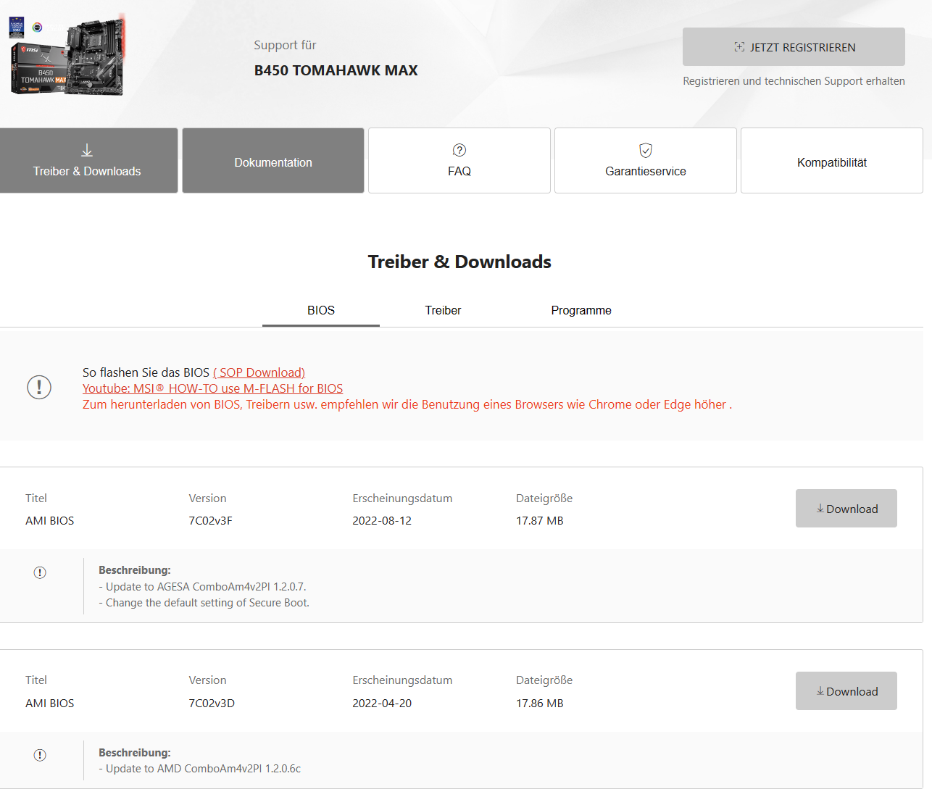Click 'Update to AMD ComboAm4v2PI 1.2.0.6c' text
932x797 pixels.
(x=199, y=769)
